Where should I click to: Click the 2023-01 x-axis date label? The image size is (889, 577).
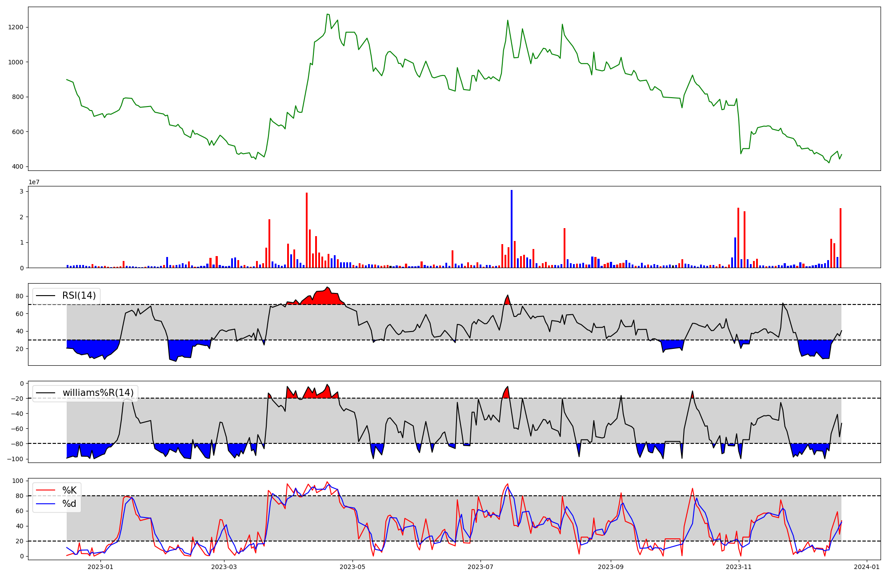pyautogui.click(x=100, y=567)
